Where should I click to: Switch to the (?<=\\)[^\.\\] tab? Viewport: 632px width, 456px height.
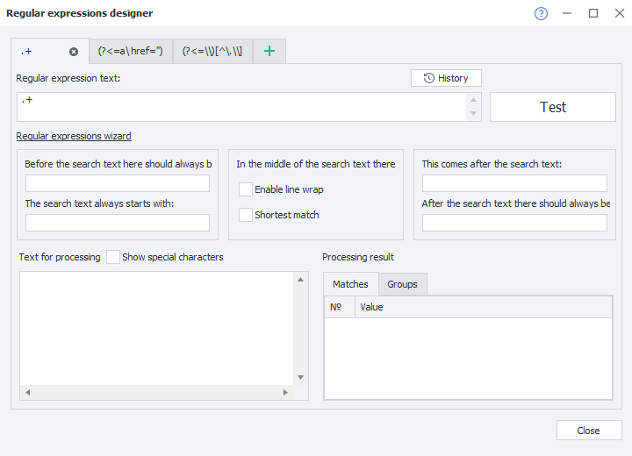coord(212,52)
